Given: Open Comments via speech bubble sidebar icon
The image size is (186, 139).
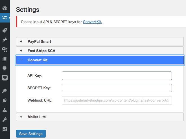Looking at the screenshot, I should [5, 68].
